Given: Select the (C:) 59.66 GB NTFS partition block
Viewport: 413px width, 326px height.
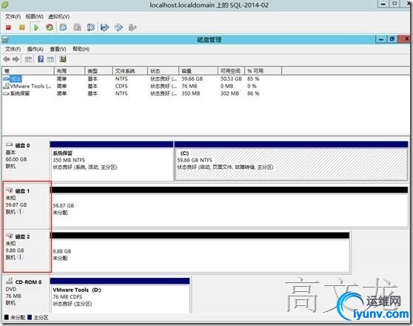Looking at the screenshot, I should (x=291, y=162).
